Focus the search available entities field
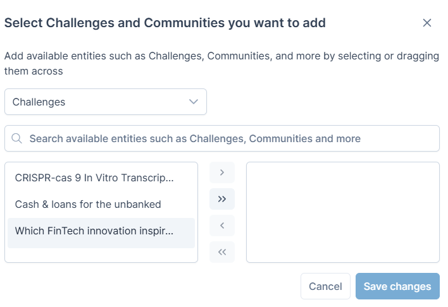 tap(222, 138)
